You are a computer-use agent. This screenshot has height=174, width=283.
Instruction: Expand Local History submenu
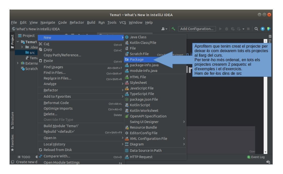[81, 144]
